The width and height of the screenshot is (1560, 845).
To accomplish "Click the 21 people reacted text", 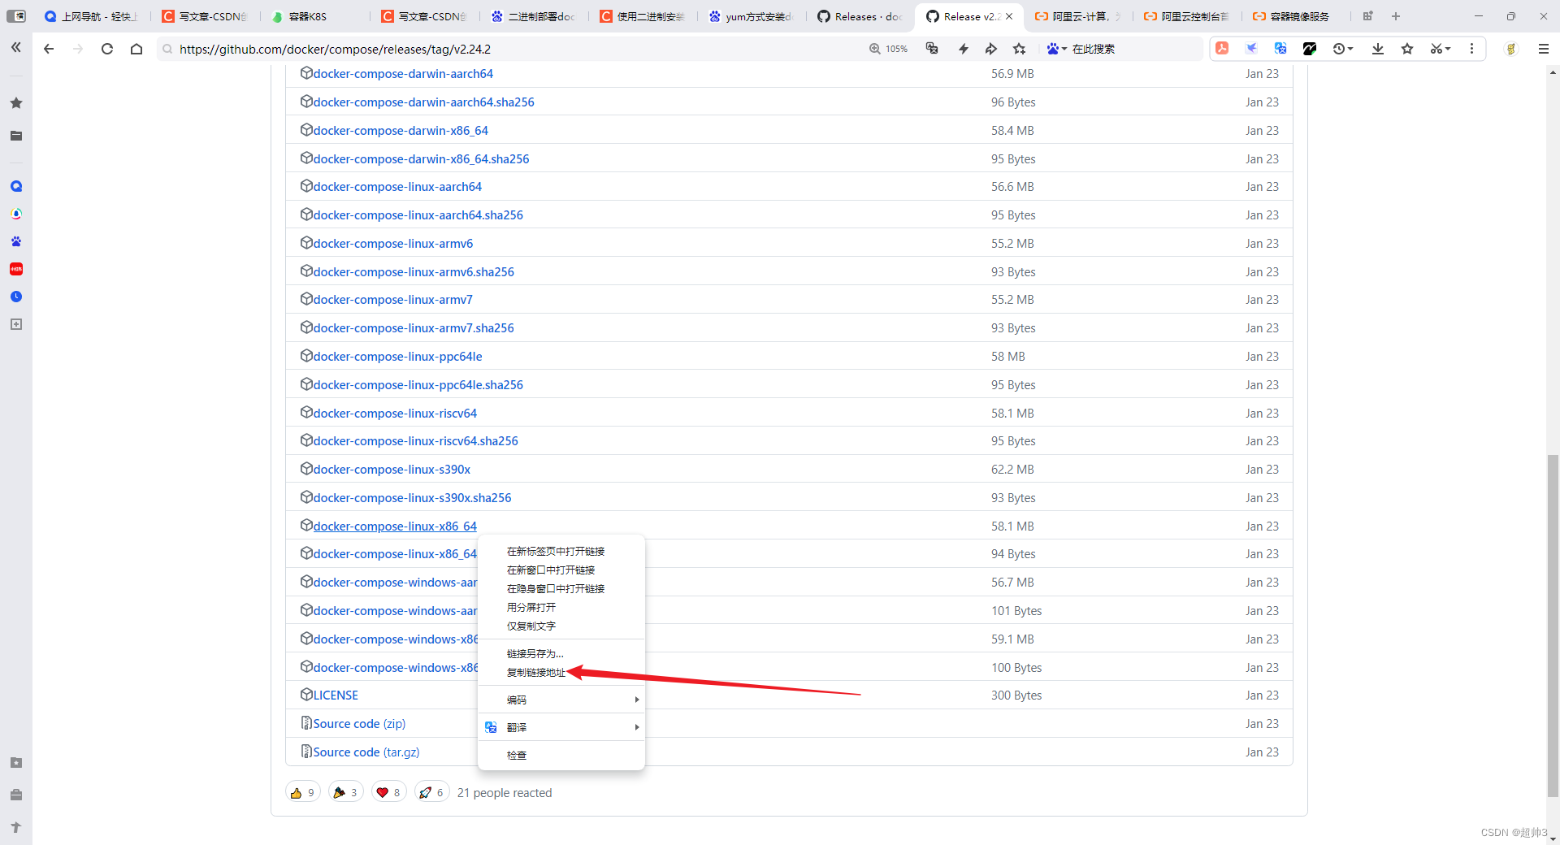I will 505,792.
